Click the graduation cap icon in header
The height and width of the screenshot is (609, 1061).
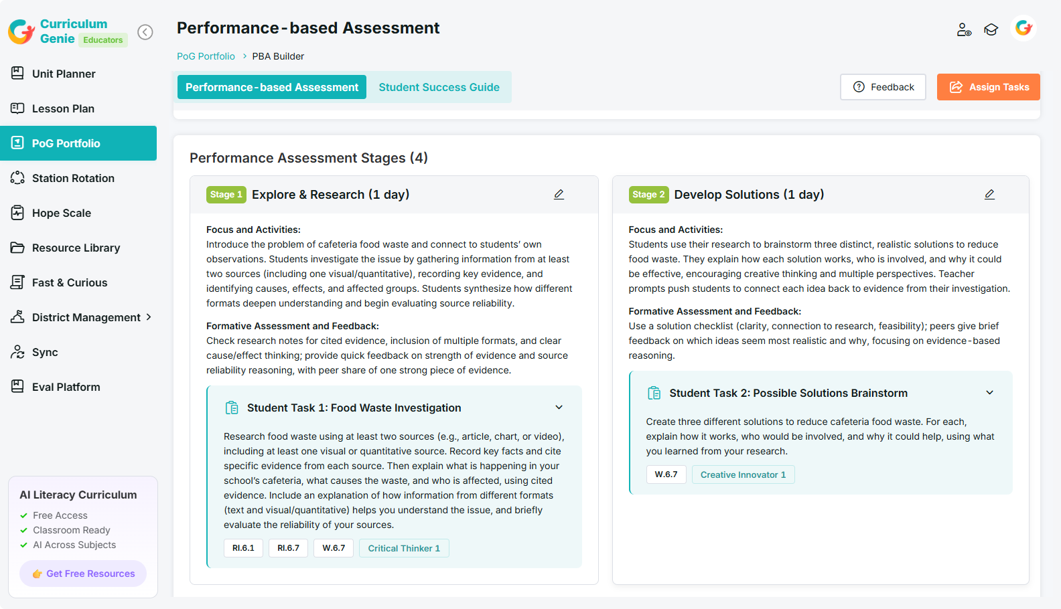pyautogui.click(x=991, y=29)
